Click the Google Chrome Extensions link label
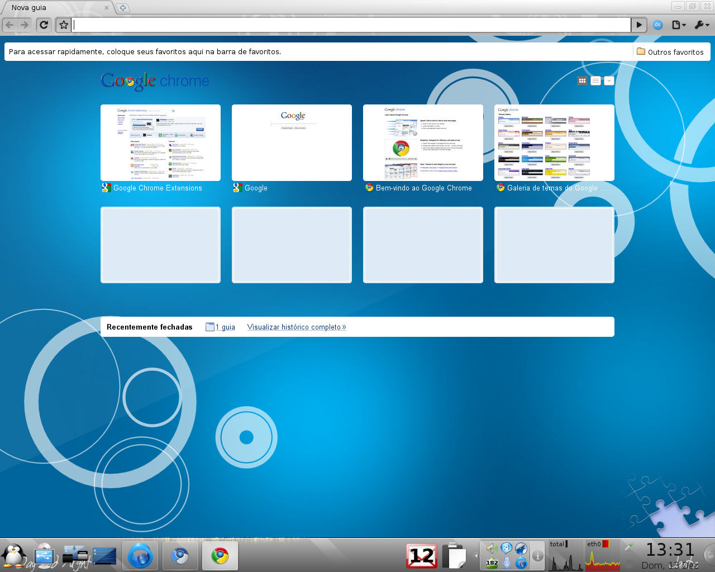 coord(158,188)
